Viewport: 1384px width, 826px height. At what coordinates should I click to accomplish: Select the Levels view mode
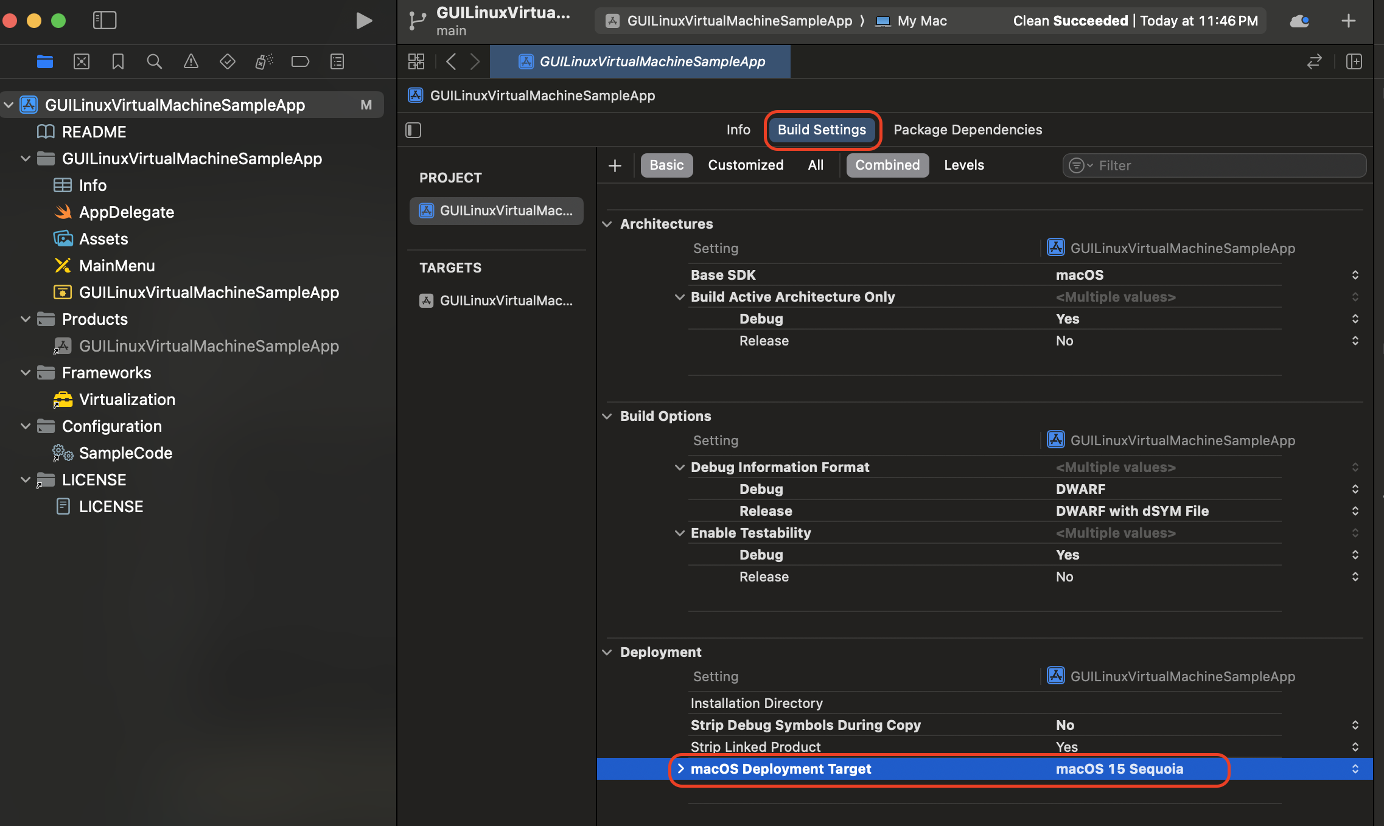pyautogui.click(x=964, y=165)
